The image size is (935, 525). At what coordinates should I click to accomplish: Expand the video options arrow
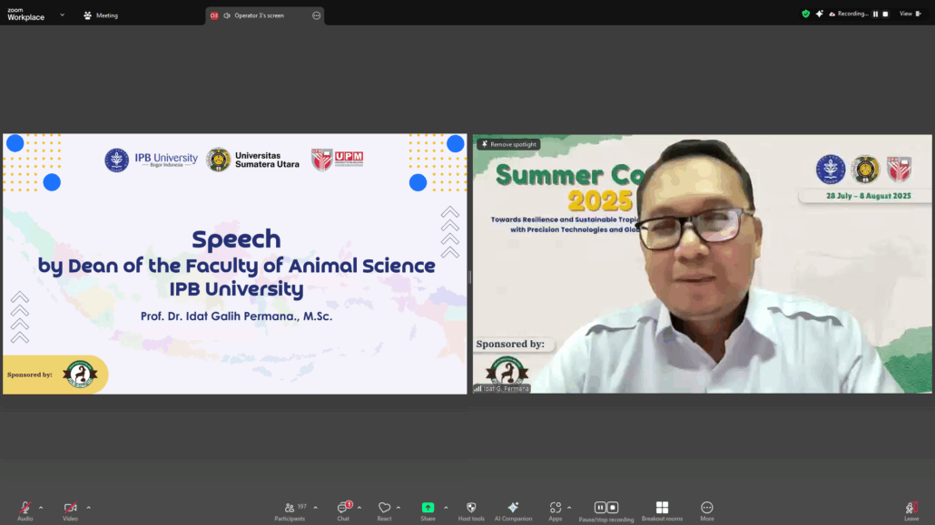tap(88, 507)
